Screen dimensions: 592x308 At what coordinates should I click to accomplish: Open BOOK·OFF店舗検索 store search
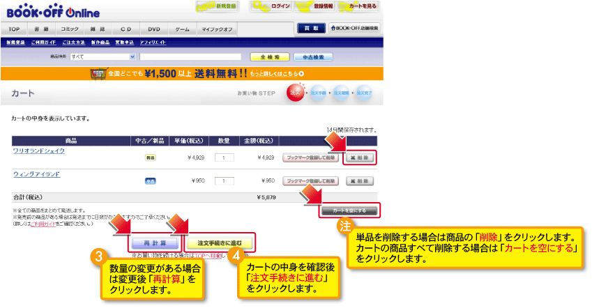[x=354, y=29]
